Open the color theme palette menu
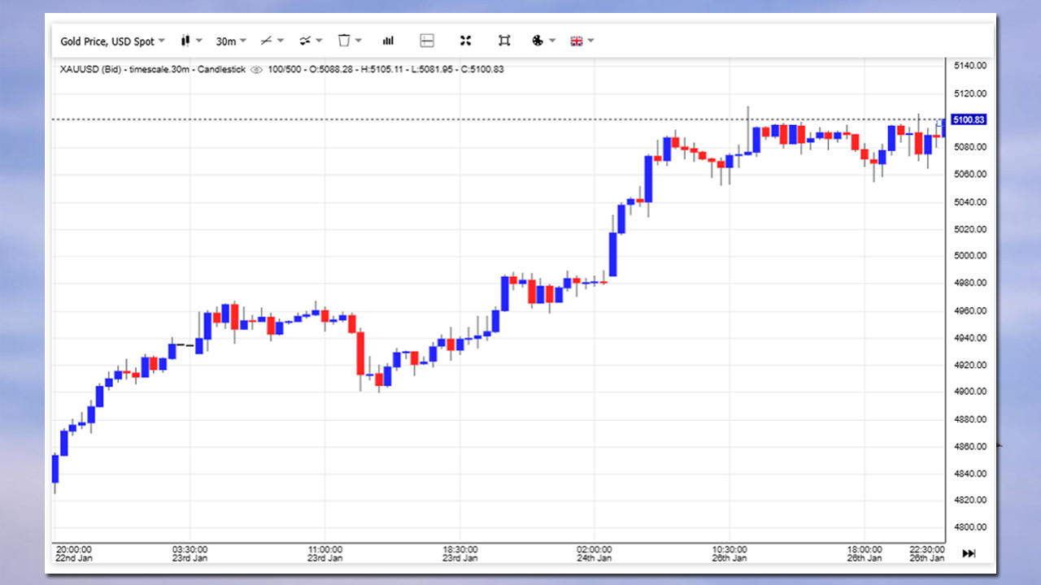This screenshot has width=1041, height=585. pyautogui.click(x=542, y=41)
